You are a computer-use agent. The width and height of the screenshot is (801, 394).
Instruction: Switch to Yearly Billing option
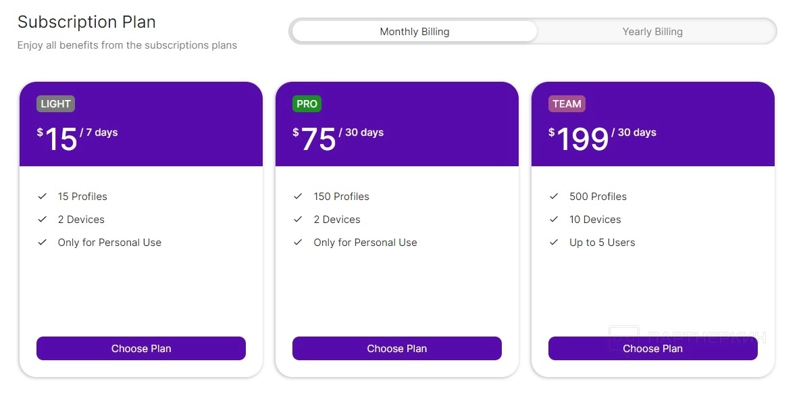pyautogui.click(x=652, y=32)
